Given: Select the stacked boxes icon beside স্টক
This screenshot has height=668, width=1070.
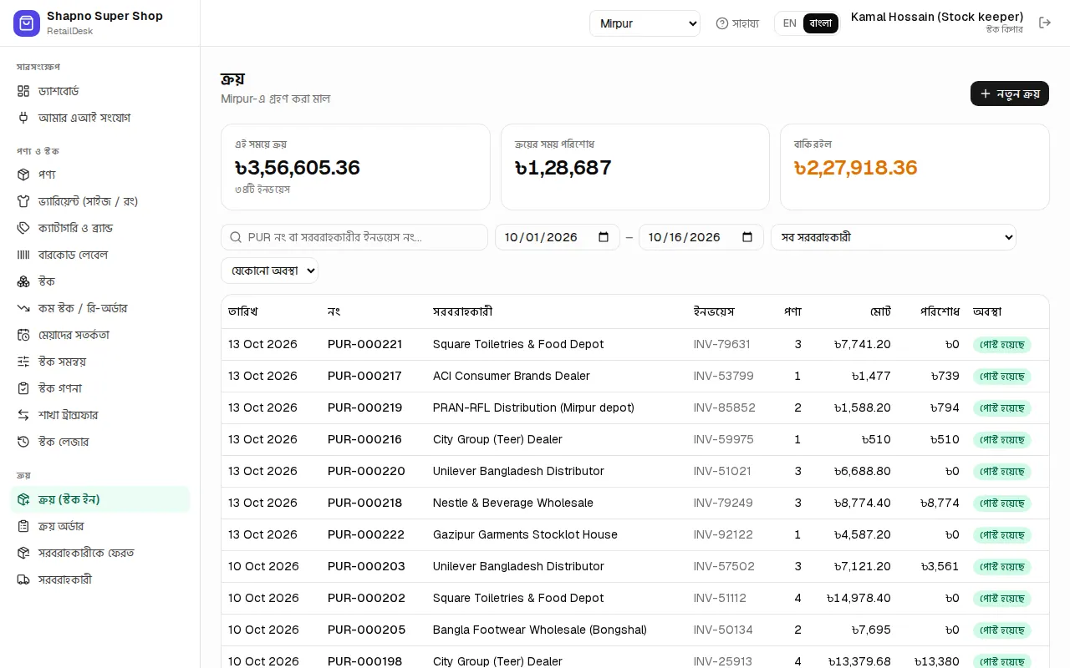Looking at the screenshot, I should [x=23, y=281].
